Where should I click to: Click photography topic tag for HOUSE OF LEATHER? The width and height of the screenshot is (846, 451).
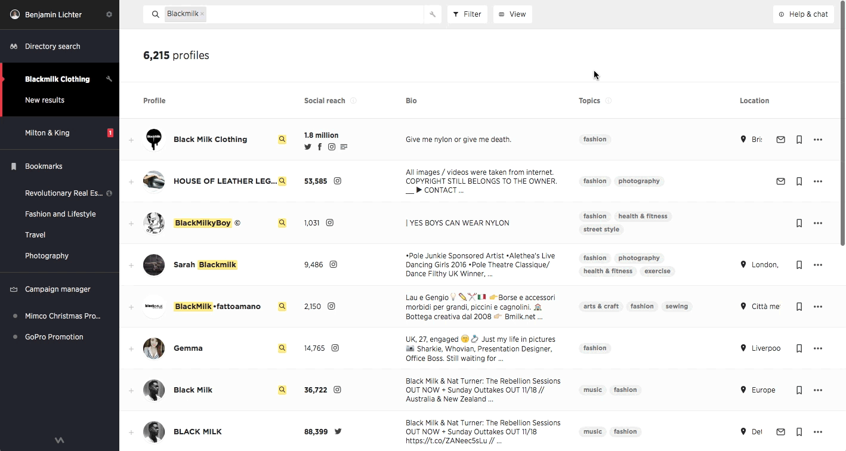pyautogui.click(x=639, y=181)
